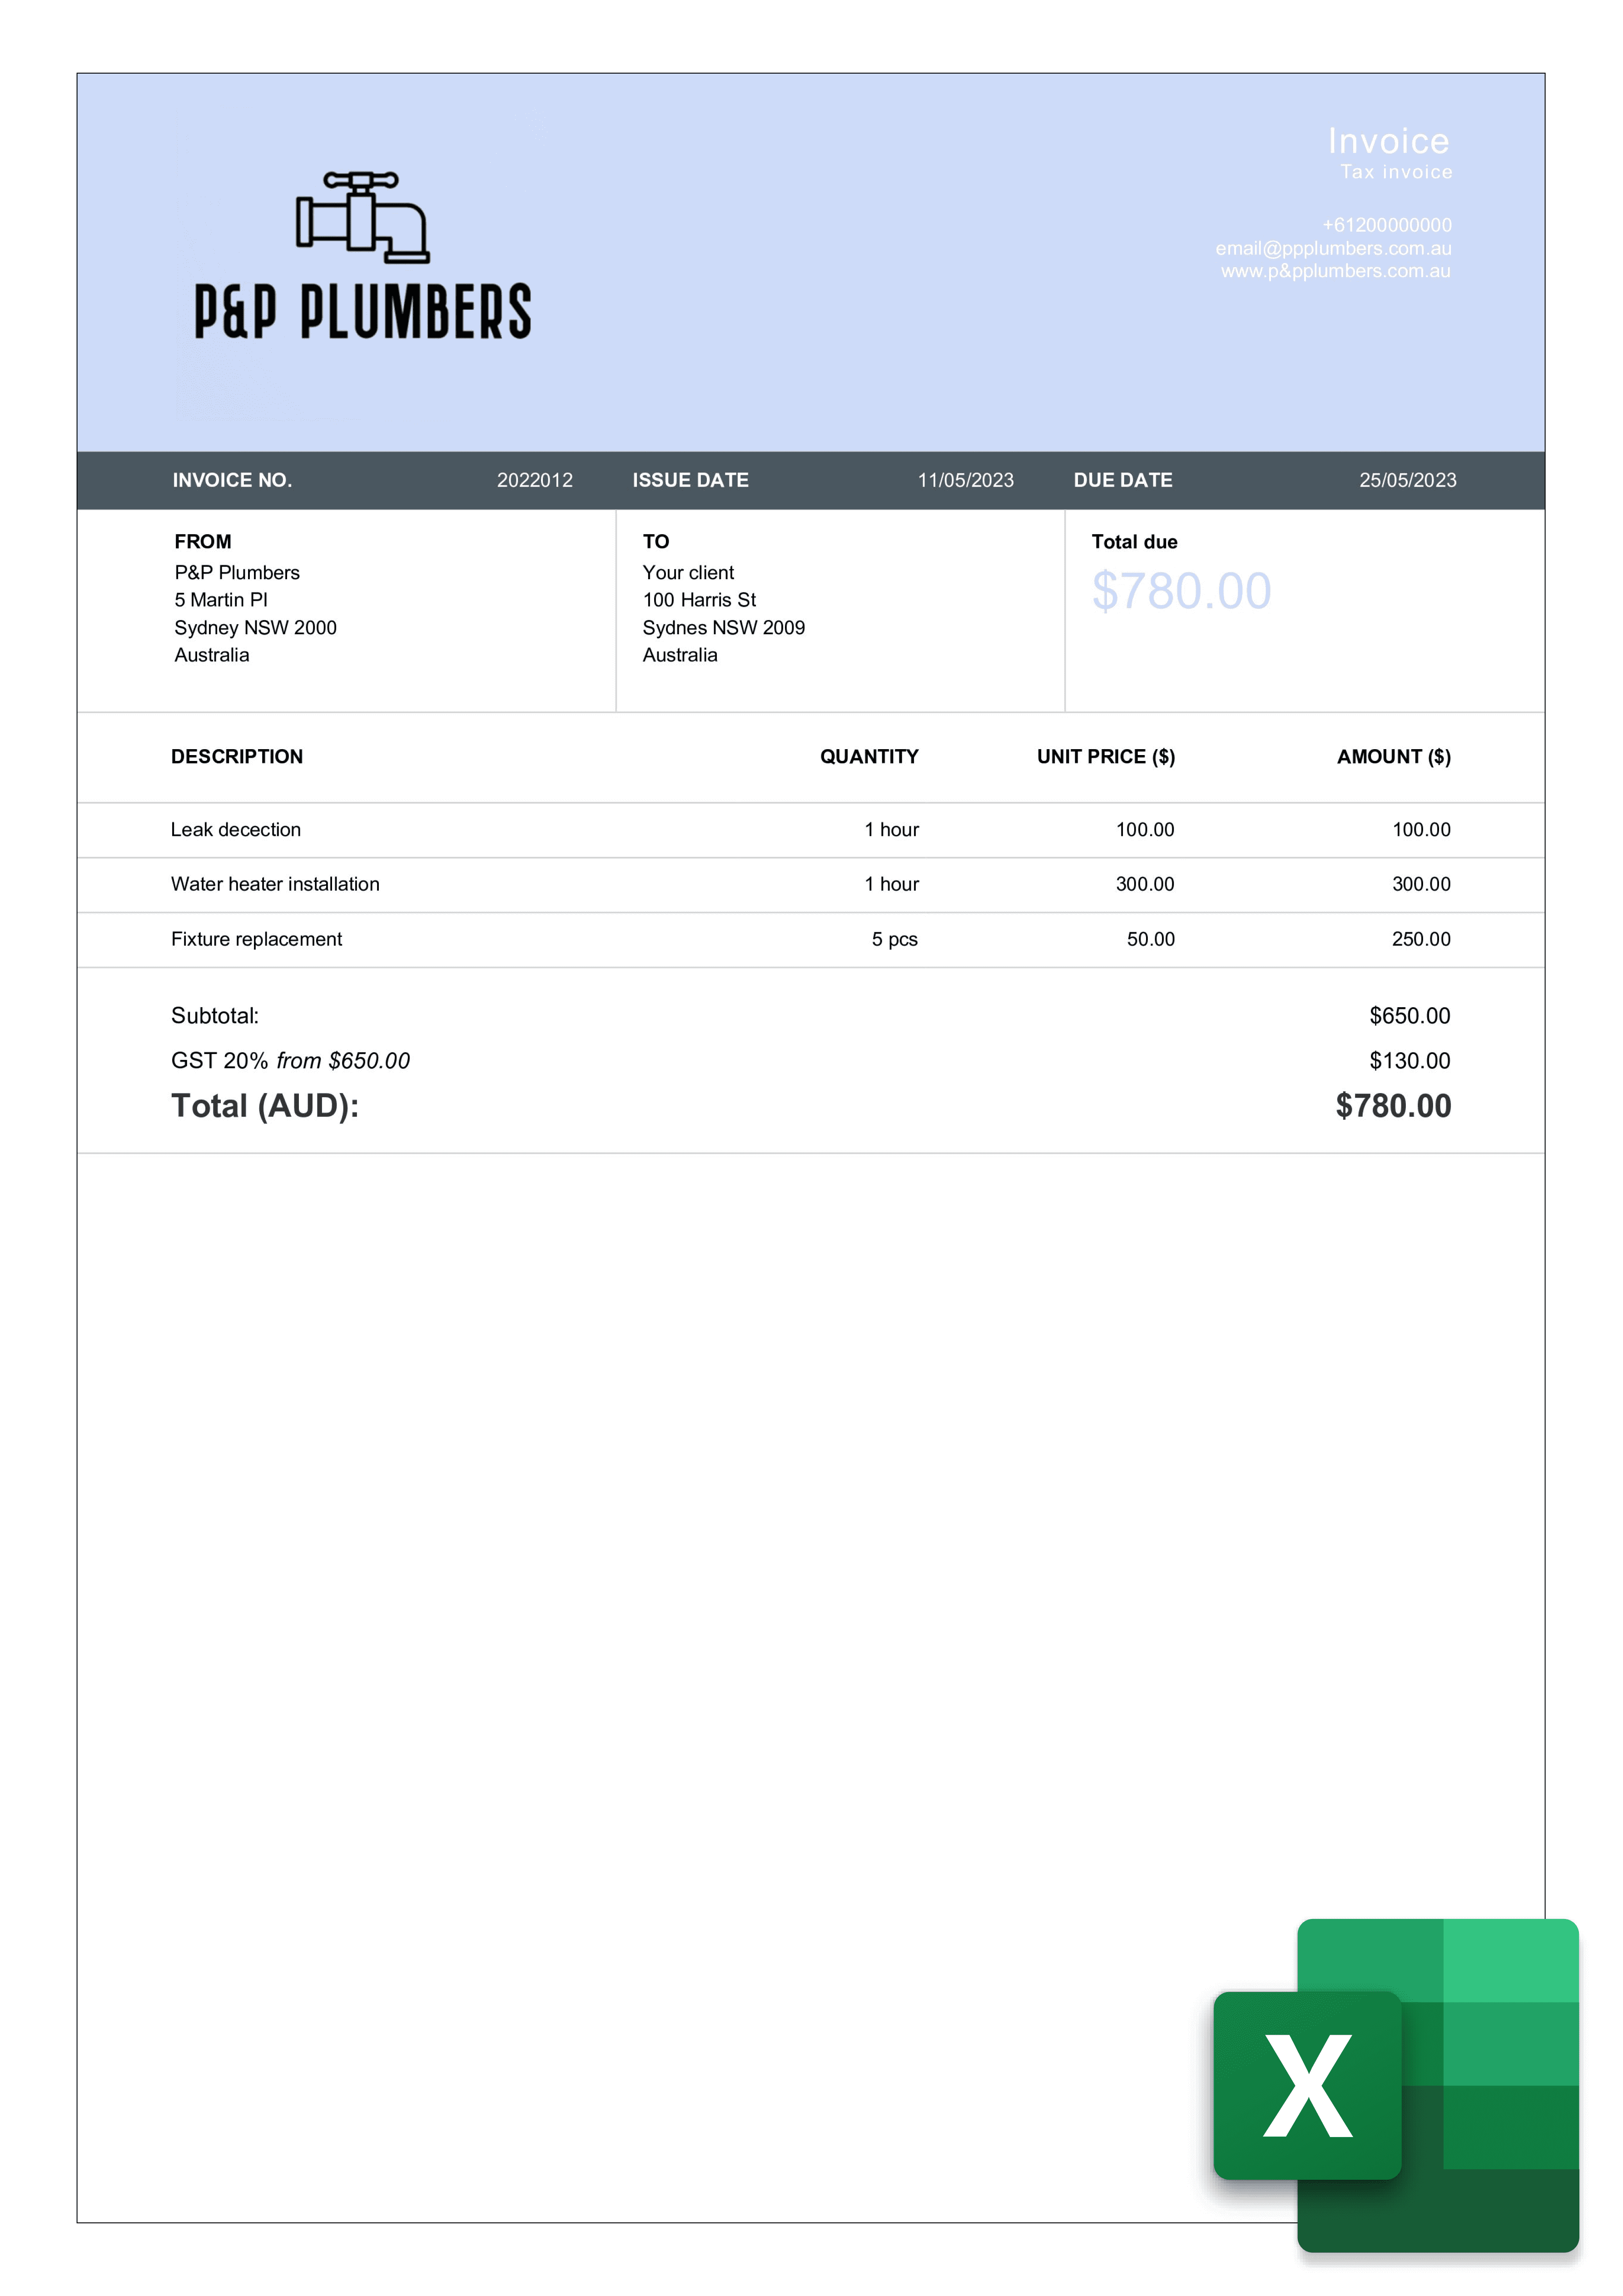This screenshot has width=1623, height=2296.
Task: Click the invoice number 2022012
Action: 535,480
